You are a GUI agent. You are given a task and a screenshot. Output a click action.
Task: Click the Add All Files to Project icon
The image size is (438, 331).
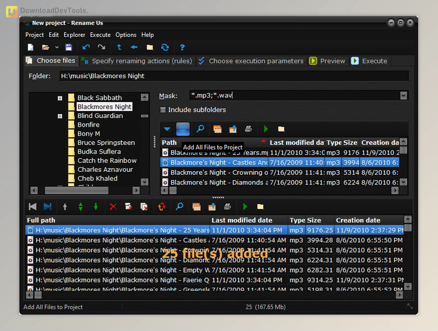tap(183, 129)
